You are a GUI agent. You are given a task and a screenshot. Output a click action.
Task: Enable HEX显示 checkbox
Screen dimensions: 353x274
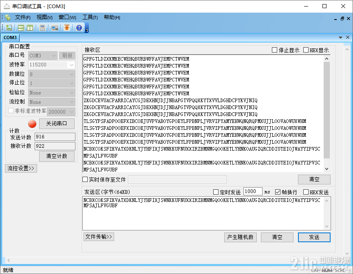pyautogui.click(x=306, y=50)
